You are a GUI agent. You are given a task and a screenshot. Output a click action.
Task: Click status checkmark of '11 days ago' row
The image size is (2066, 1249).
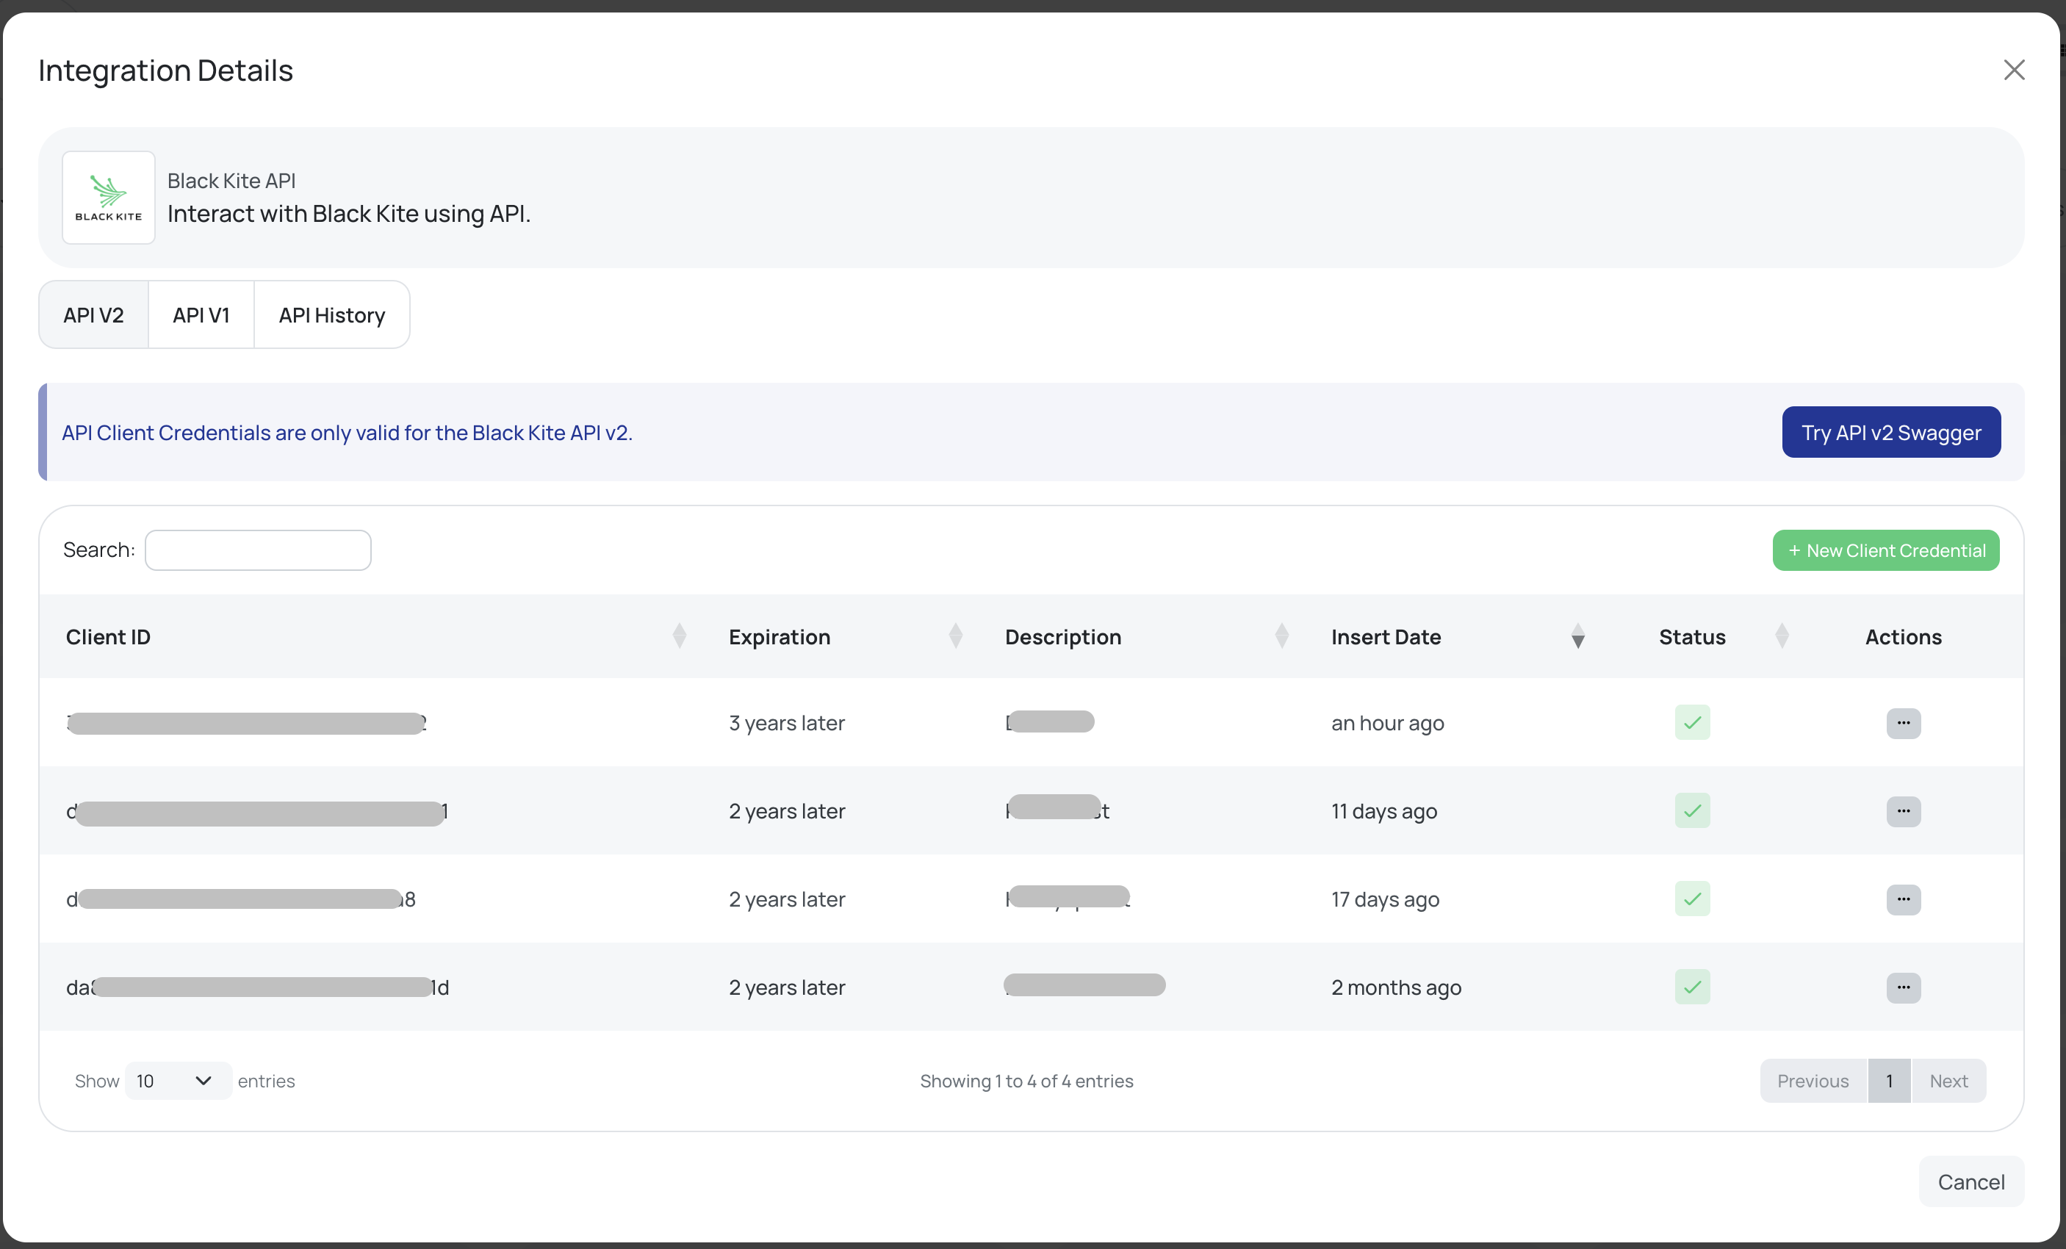1692,810
